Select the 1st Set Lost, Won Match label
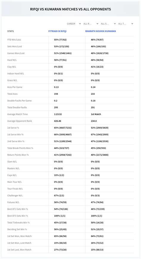The width and height of the screenshot is (141, 259). click(x=19, y=250)
